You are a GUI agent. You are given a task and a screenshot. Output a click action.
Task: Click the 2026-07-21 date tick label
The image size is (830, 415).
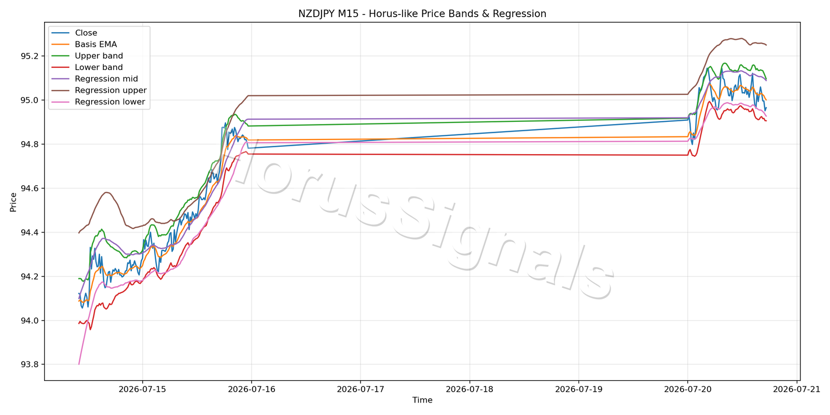(x=797, y=389)
